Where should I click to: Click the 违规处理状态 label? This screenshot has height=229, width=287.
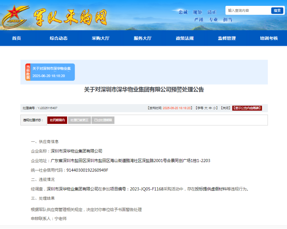pos(33,120)
